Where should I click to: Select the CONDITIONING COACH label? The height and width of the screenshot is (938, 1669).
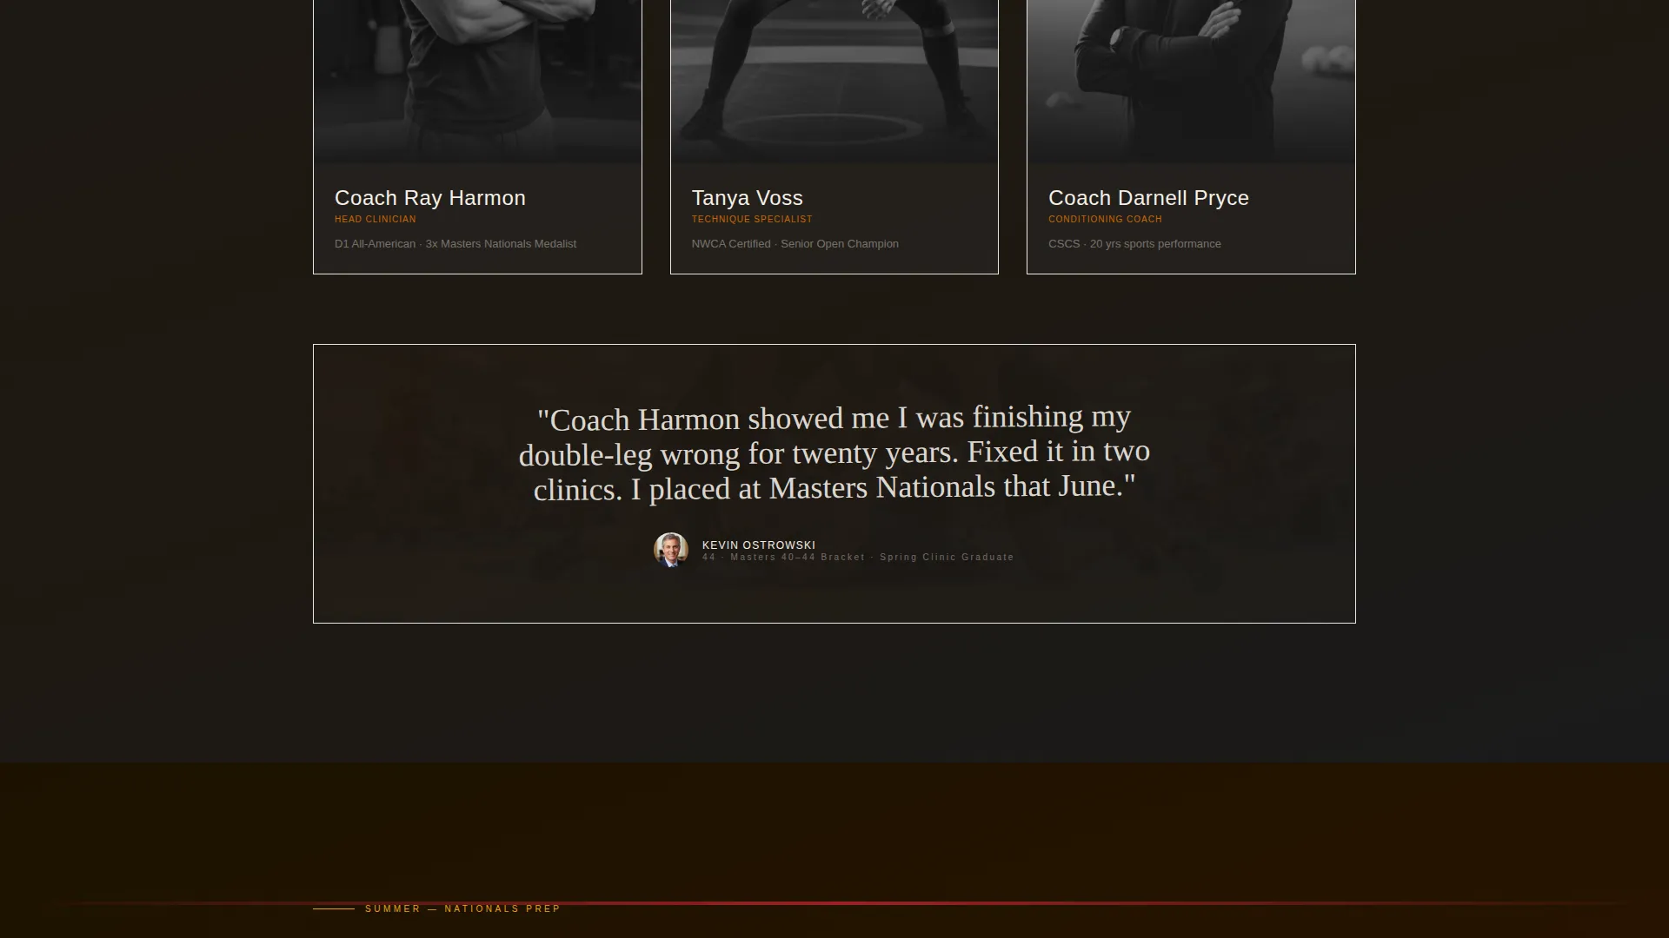point(1105,220)
